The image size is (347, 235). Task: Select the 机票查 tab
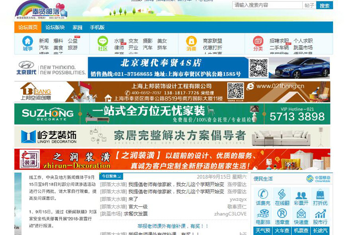click(x=301, y=230)
